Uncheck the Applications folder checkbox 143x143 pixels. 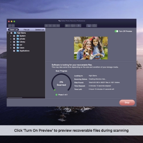tap(14, 51)
